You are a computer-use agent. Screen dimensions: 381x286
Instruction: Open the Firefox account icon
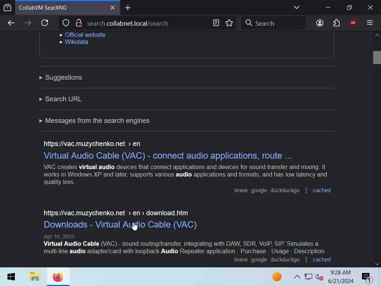coord(320,23)
